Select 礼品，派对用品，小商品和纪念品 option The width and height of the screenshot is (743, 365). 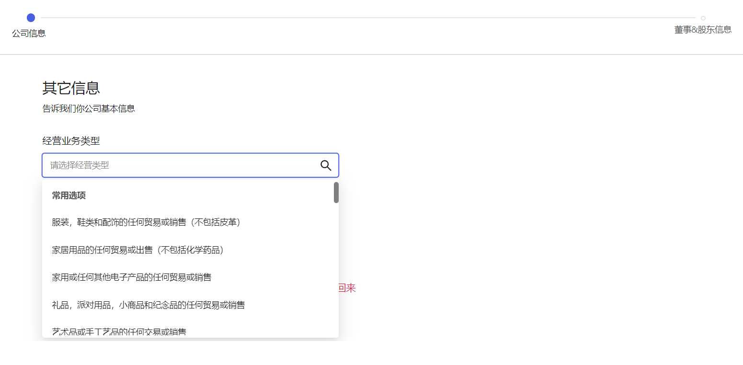[x=149, y=305]
